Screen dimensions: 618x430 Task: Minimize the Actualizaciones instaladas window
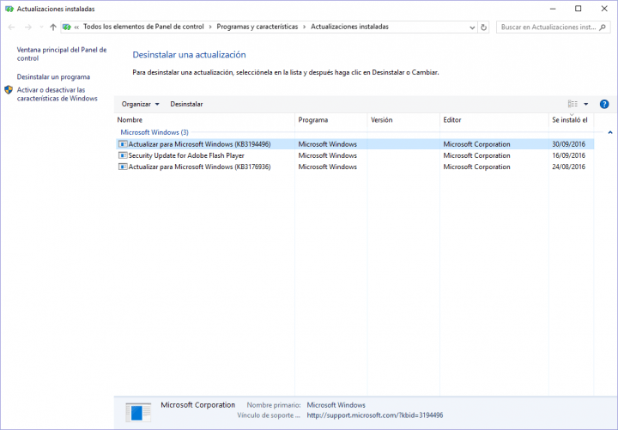(x=553, y=9)
